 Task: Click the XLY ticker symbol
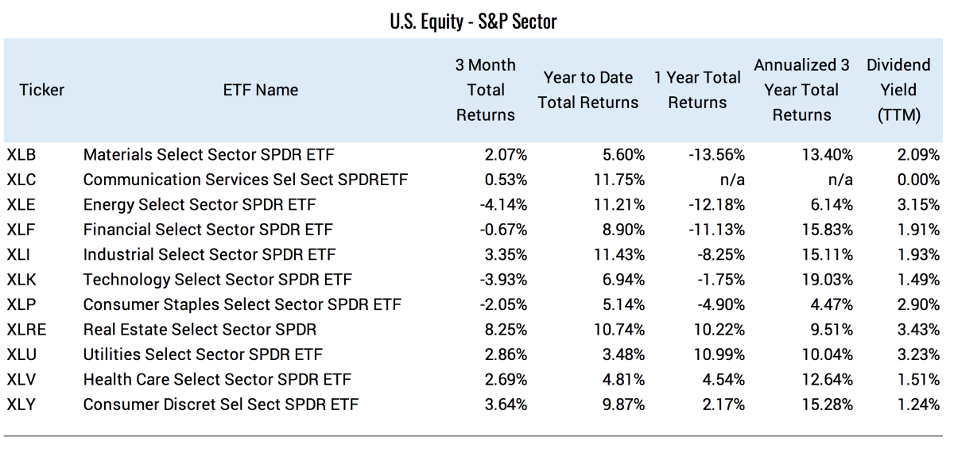point(21,405)
